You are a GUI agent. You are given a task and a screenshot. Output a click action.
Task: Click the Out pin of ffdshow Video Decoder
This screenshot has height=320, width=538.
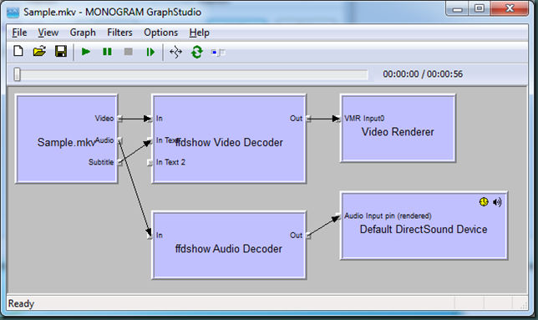coord(308,119)
